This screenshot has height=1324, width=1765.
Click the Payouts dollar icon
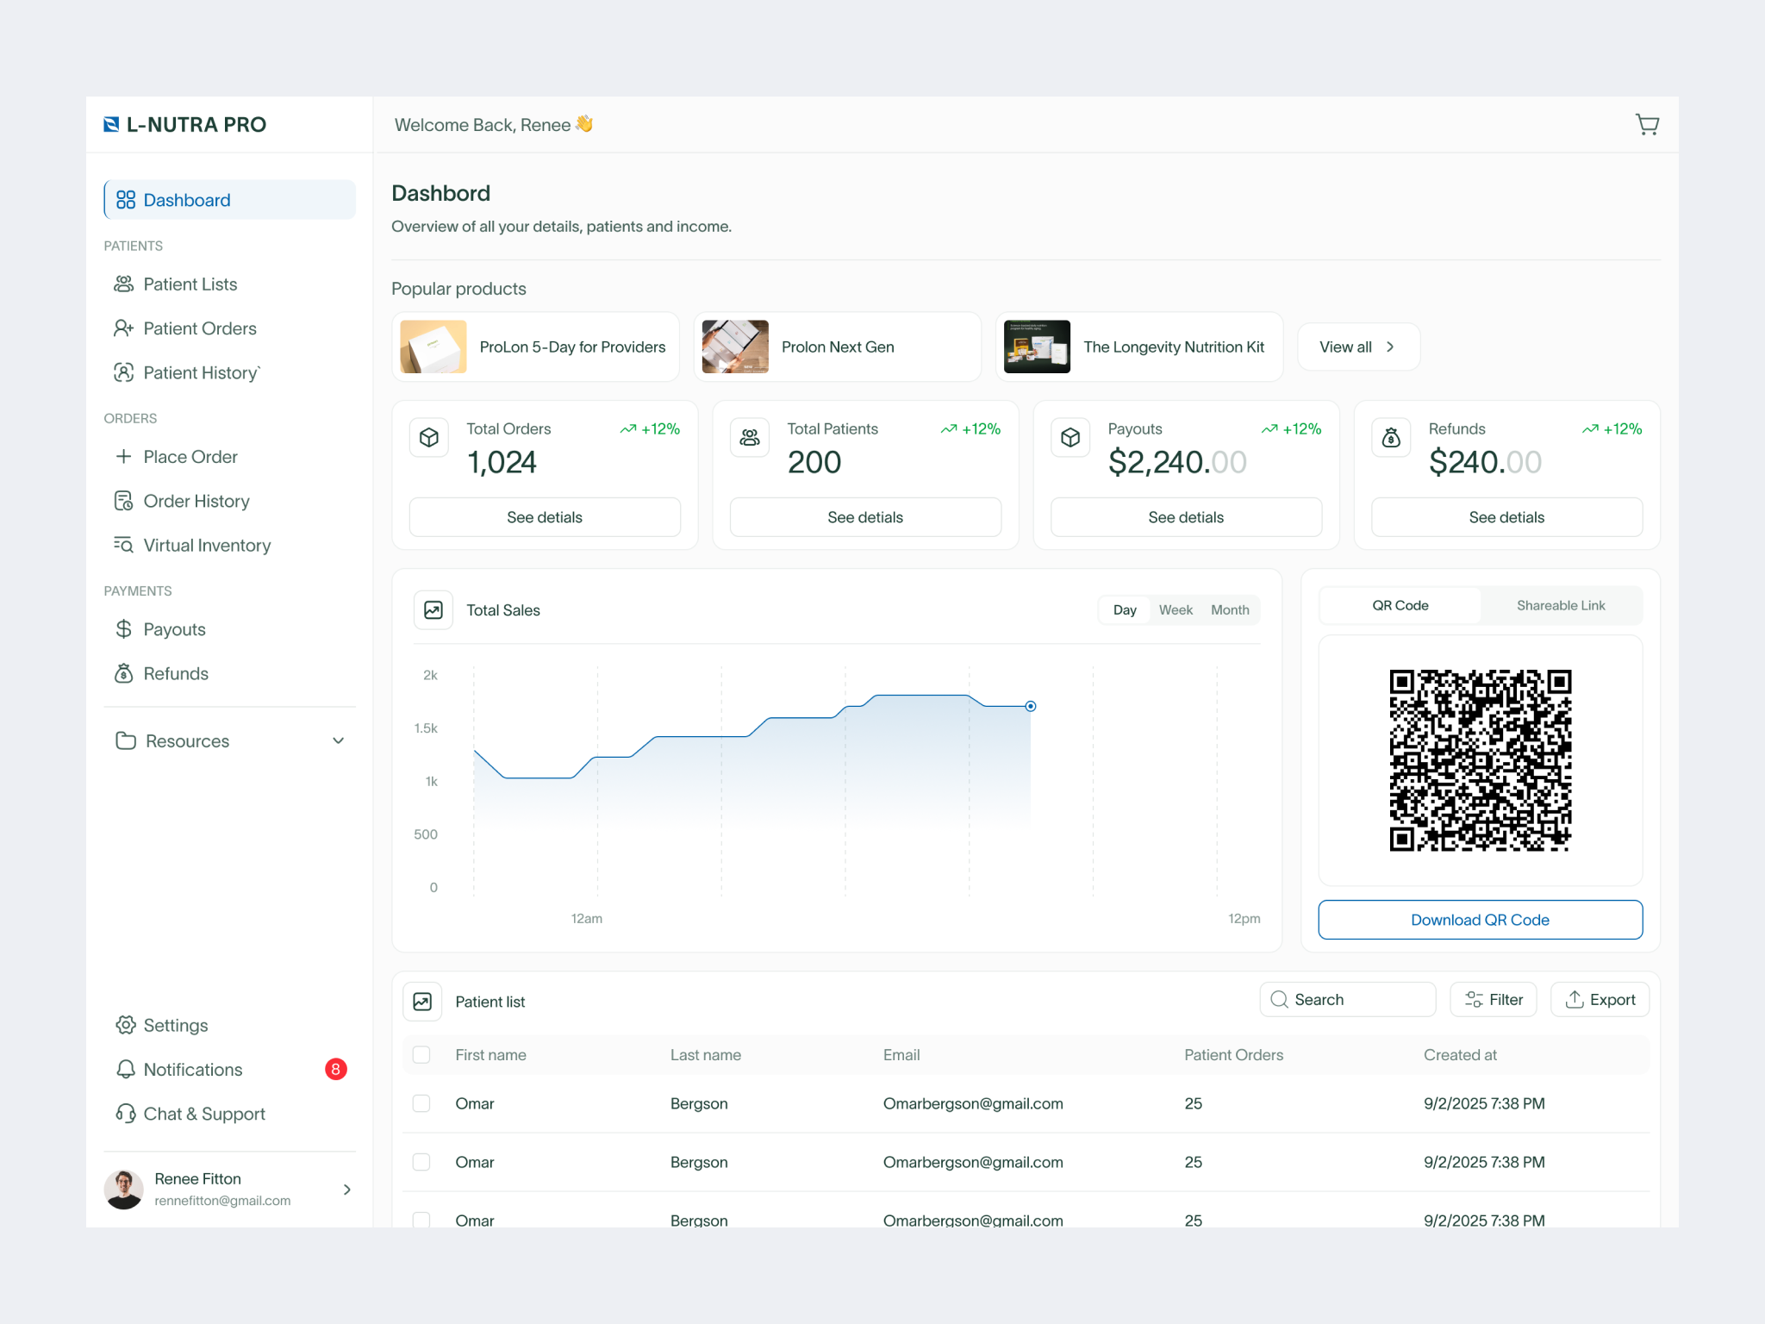point(123,628)
